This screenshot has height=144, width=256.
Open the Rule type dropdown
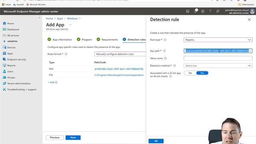218,40
